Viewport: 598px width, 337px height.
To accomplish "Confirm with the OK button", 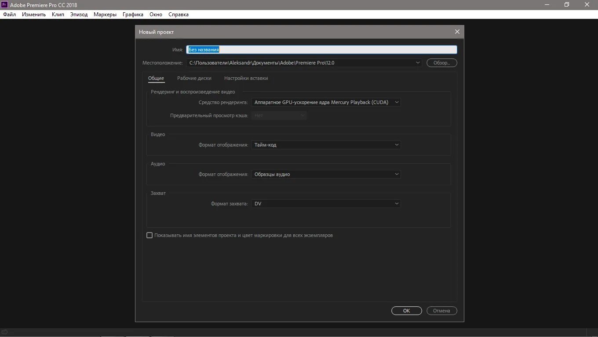I will tap(407, 311).
